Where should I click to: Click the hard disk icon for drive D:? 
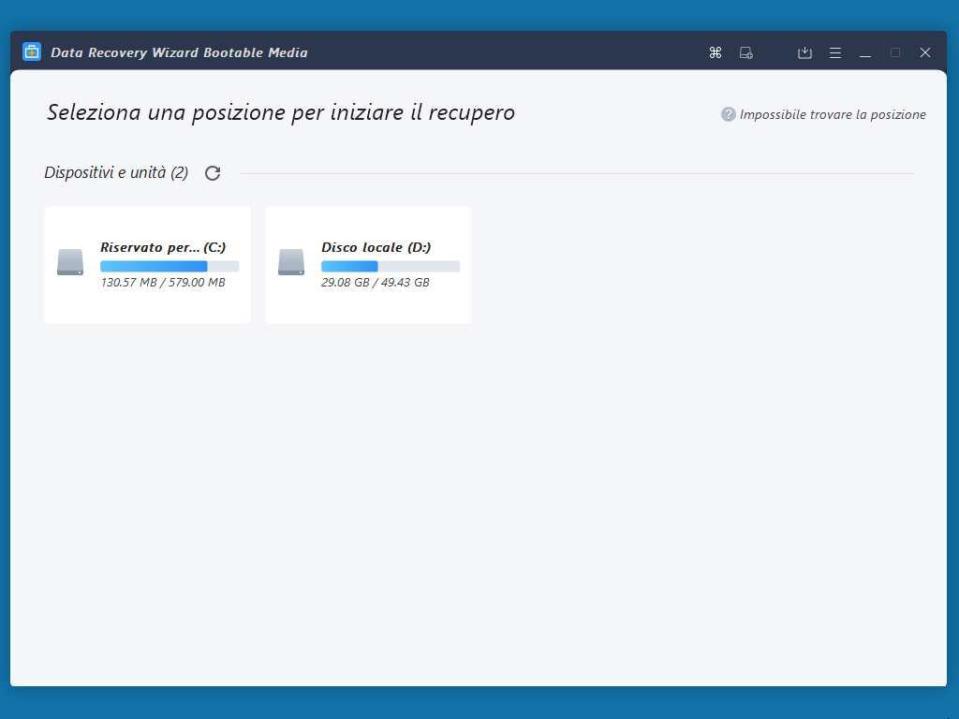[291, 262]
